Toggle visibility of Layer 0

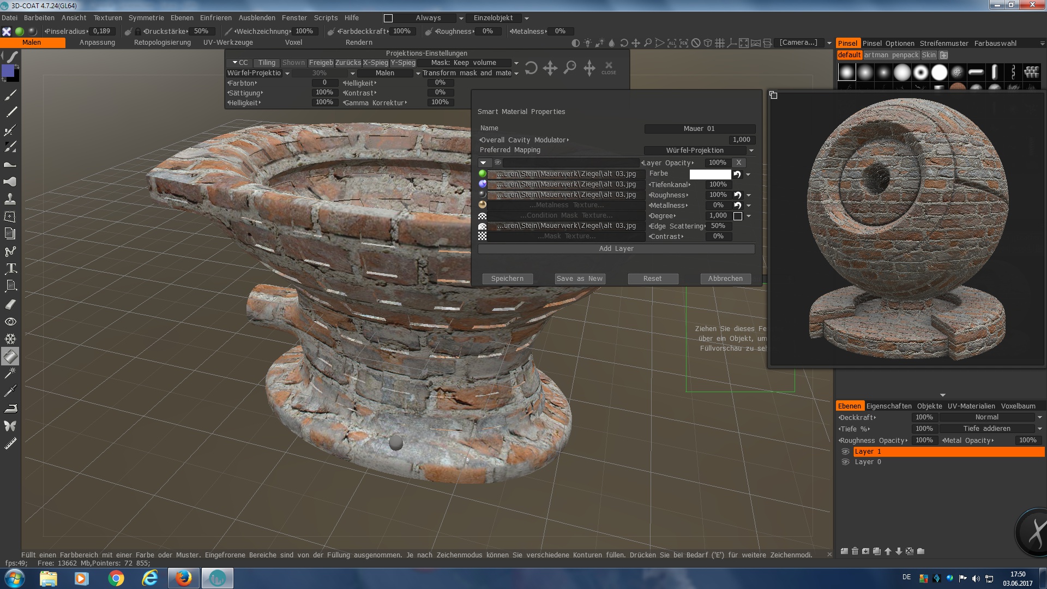[845, 462]
